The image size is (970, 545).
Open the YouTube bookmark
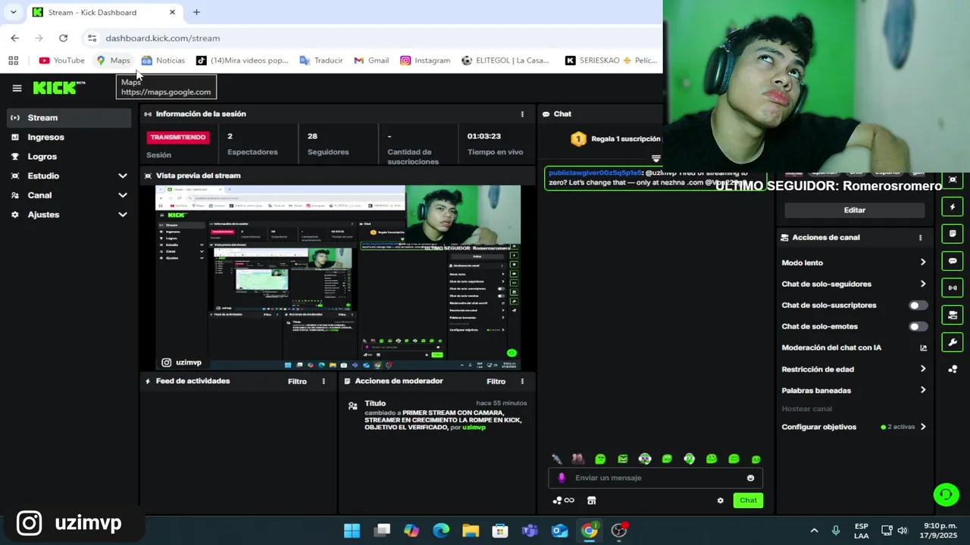[x=62, y=61]
